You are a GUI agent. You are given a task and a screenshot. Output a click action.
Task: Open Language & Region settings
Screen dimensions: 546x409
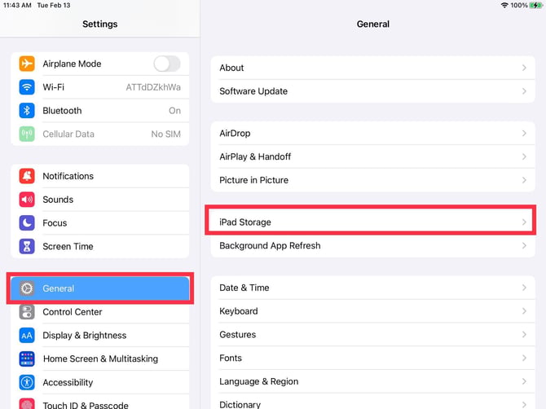(x=373, y=381)
